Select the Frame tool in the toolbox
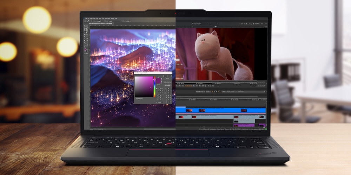 click(87, 30)
